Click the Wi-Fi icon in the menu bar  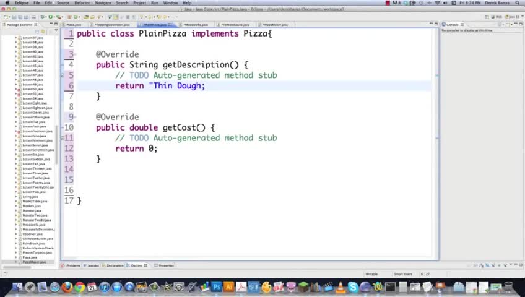(x=437, y=2)
